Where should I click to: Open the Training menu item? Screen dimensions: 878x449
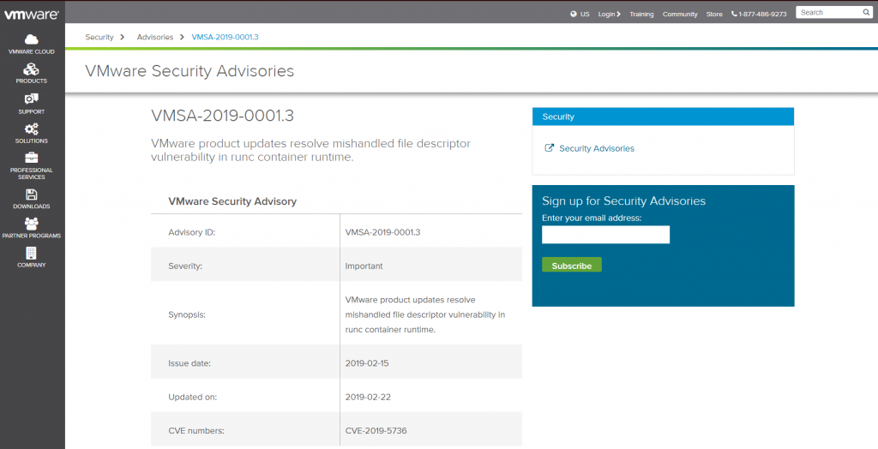(x=641, y=14)
